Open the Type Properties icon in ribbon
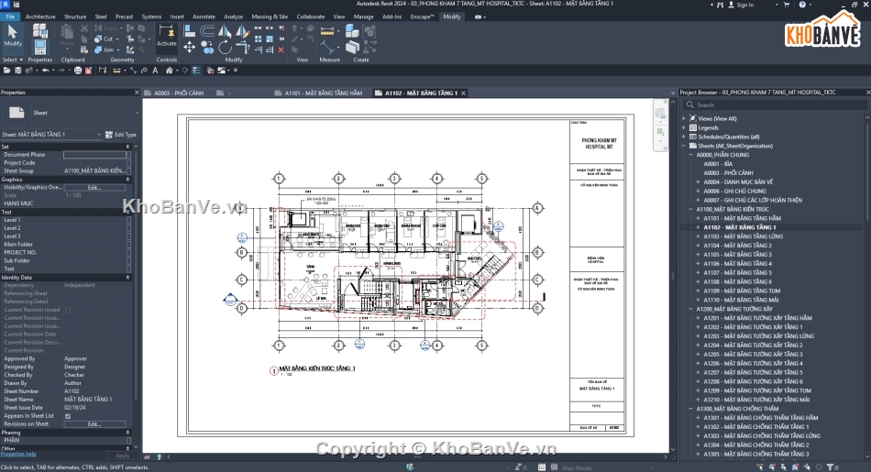The height and width of the screenshot is (472, 871). click(40, 30)
